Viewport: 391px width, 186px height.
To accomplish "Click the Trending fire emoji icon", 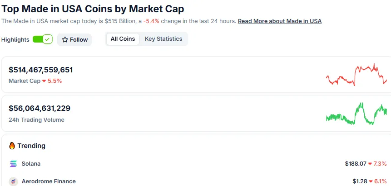I will [x=12, y=146].
